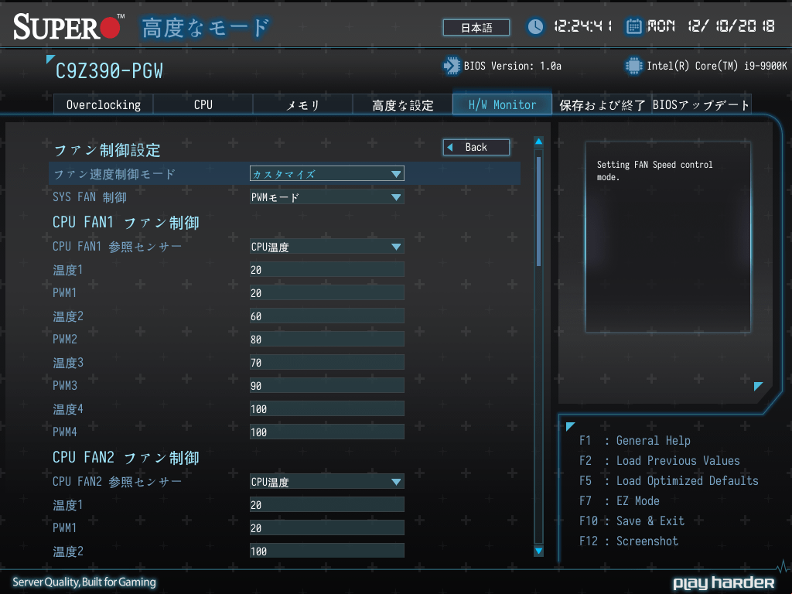Viewport: 792px width, 594px height.
Task: Open the CPU tab
Action: [x=203, y=104]
